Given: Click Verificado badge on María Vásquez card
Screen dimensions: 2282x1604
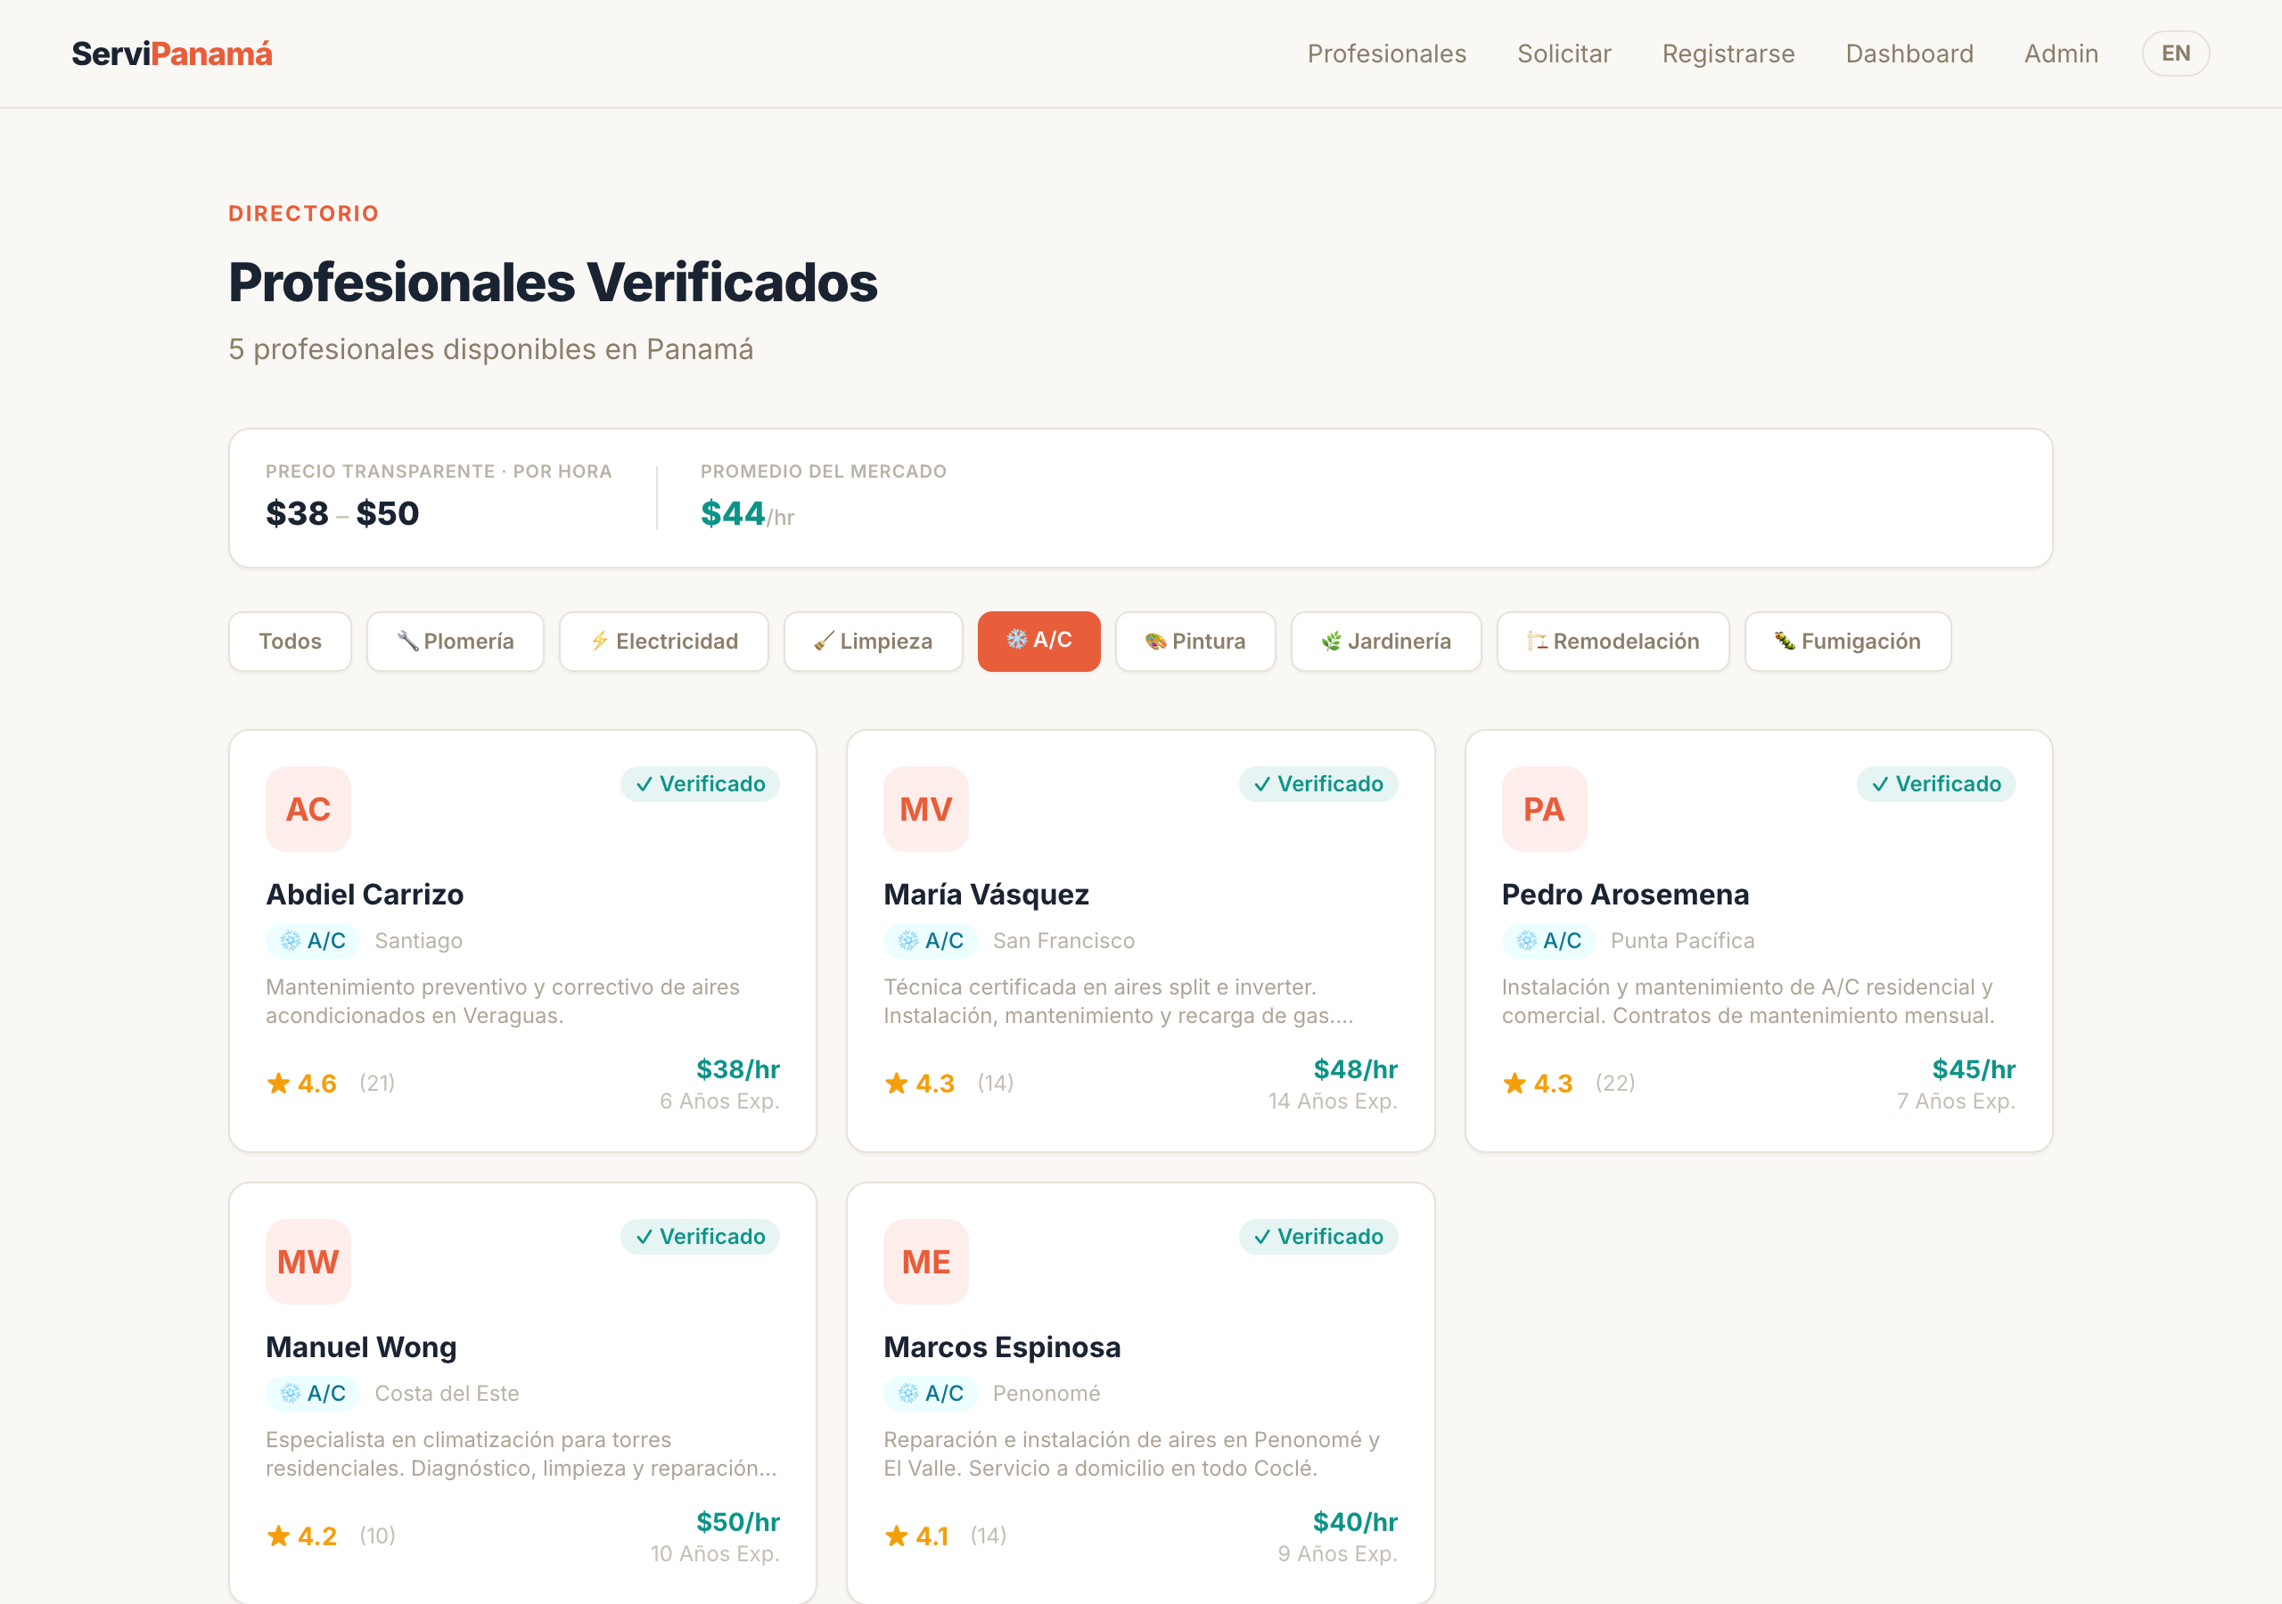Looking at the screenshot, I should click(x=1317, y=784).
